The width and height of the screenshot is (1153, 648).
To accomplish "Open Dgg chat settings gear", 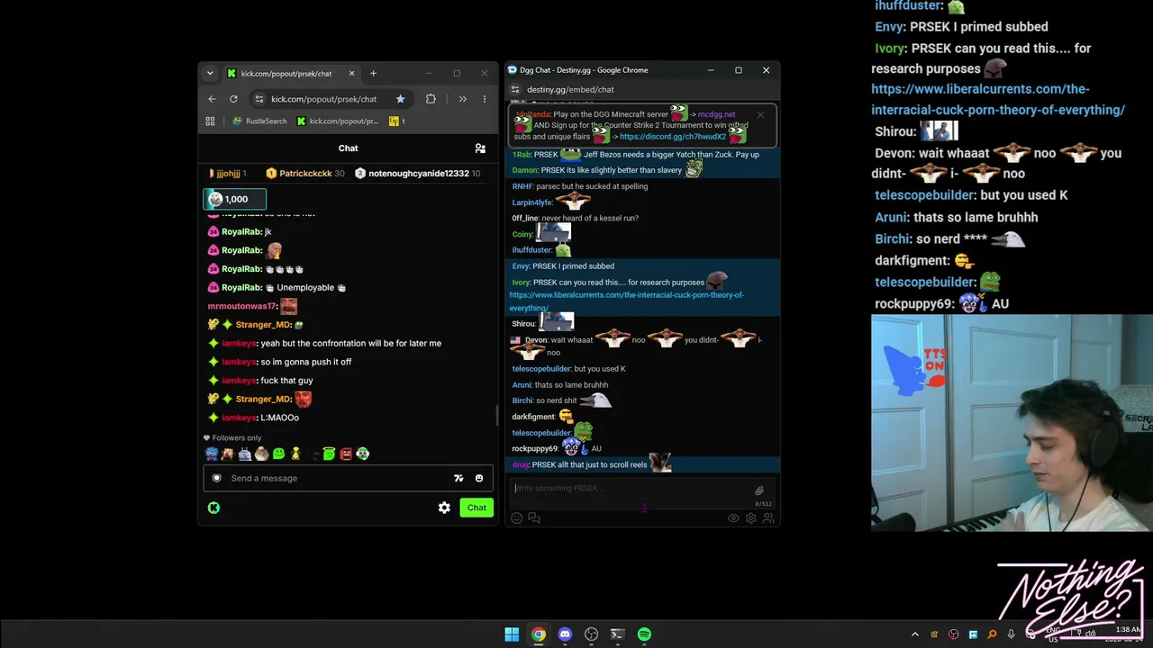I will pyautogui.click(x=750, y=517).
